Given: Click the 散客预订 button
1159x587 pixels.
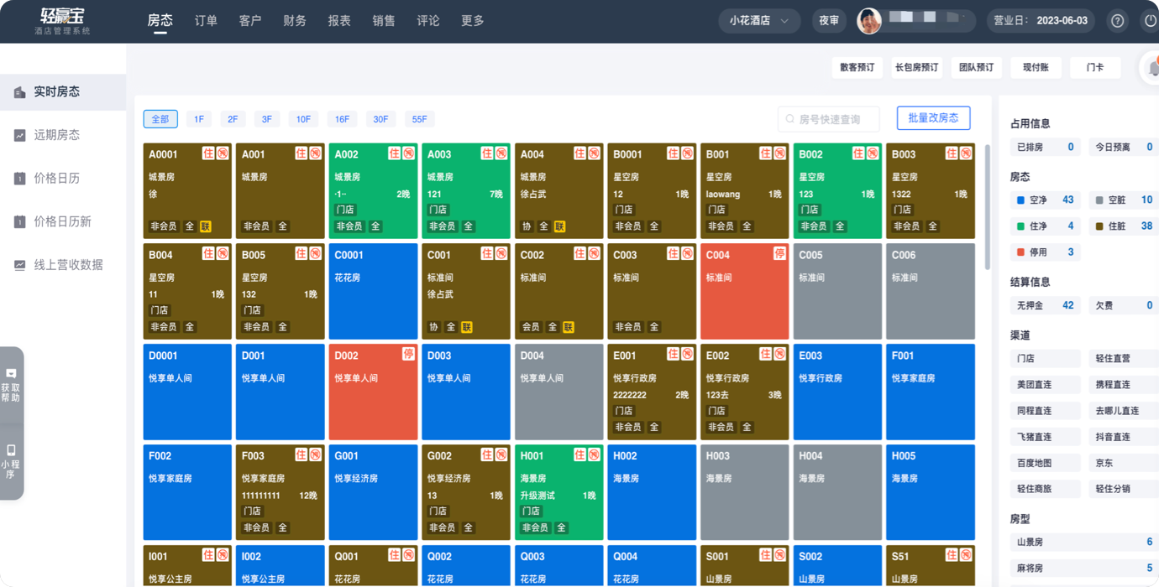Looking at the screenshot, I should 857,68.
